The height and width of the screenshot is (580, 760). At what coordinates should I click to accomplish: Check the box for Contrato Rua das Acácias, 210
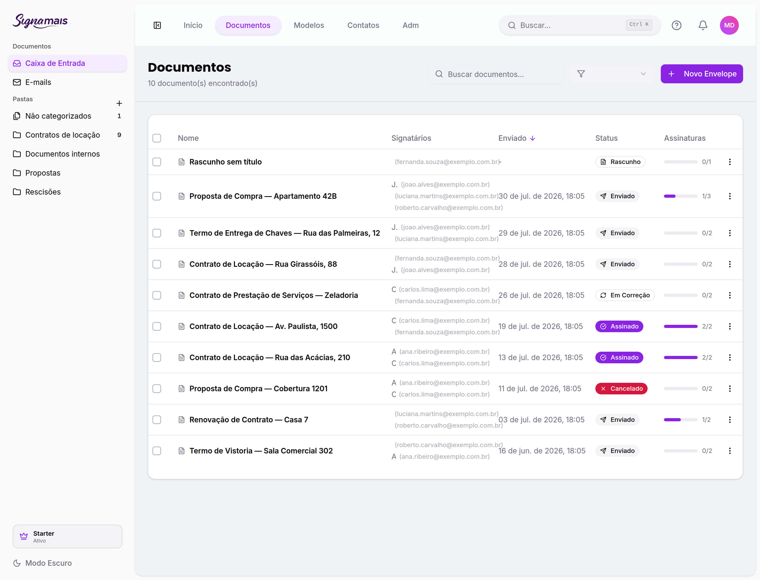coord(157,357)
